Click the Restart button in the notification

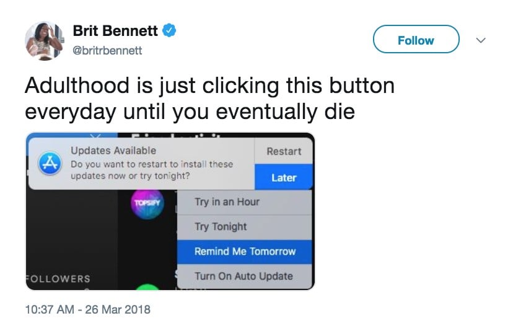(284, 151)
